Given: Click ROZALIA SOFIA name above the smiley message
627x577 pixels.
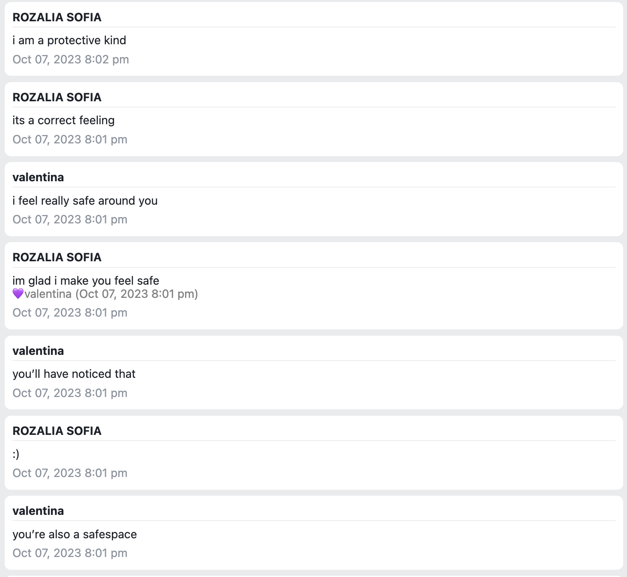Looking at the screenshot, I should (57, 431).
